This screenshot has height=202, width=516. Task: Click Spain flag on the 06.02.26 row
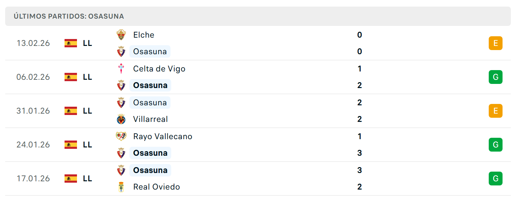coord(71,77)
